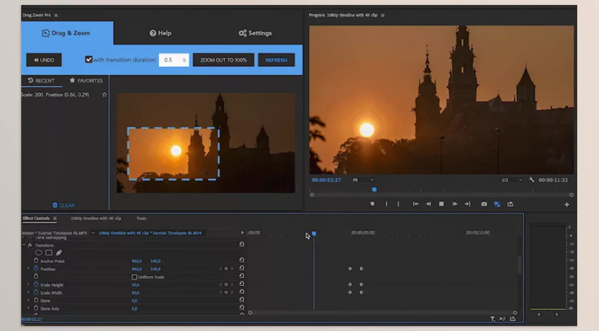
Task: Toggle the Comparison View button
Action: click(497, 204)
